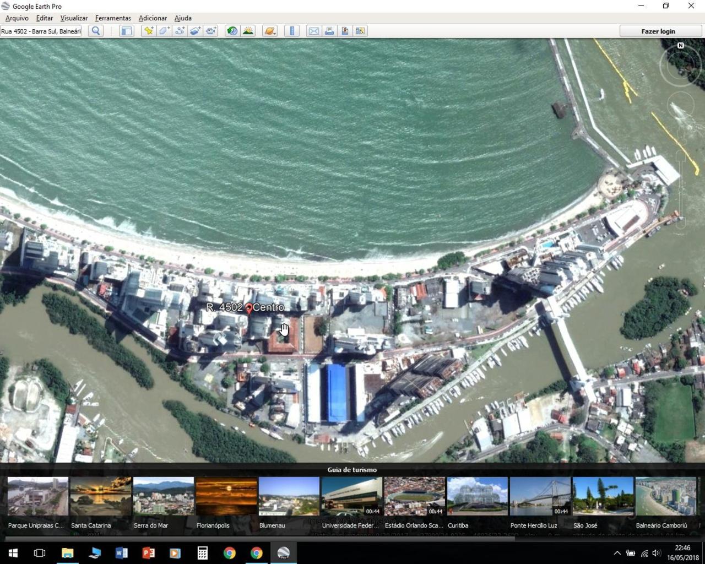Screen dimensions: 705x564
Task: Open the Adicionar menu
Action: pos(153,18)
